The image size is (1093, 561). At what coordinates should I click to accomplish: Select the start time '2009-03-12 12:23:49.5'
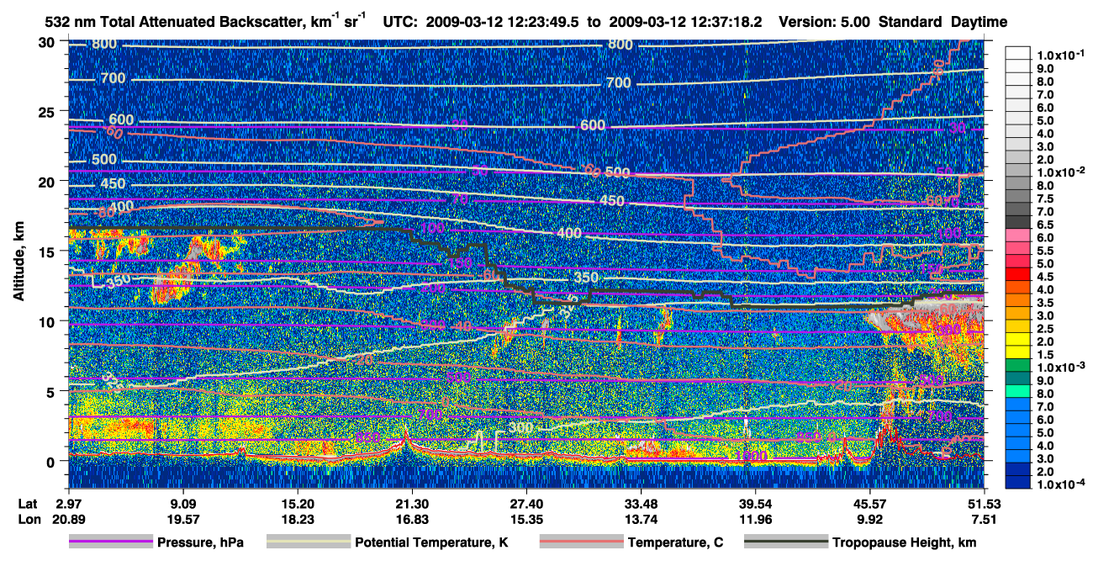[505, 22]
